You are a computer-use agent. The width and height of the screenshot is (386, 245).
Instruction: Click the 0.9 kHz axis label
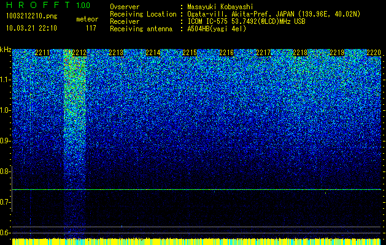[5, 141]
